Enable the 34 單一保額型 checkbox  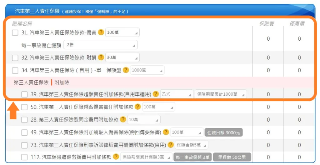[x=15, y=70]
